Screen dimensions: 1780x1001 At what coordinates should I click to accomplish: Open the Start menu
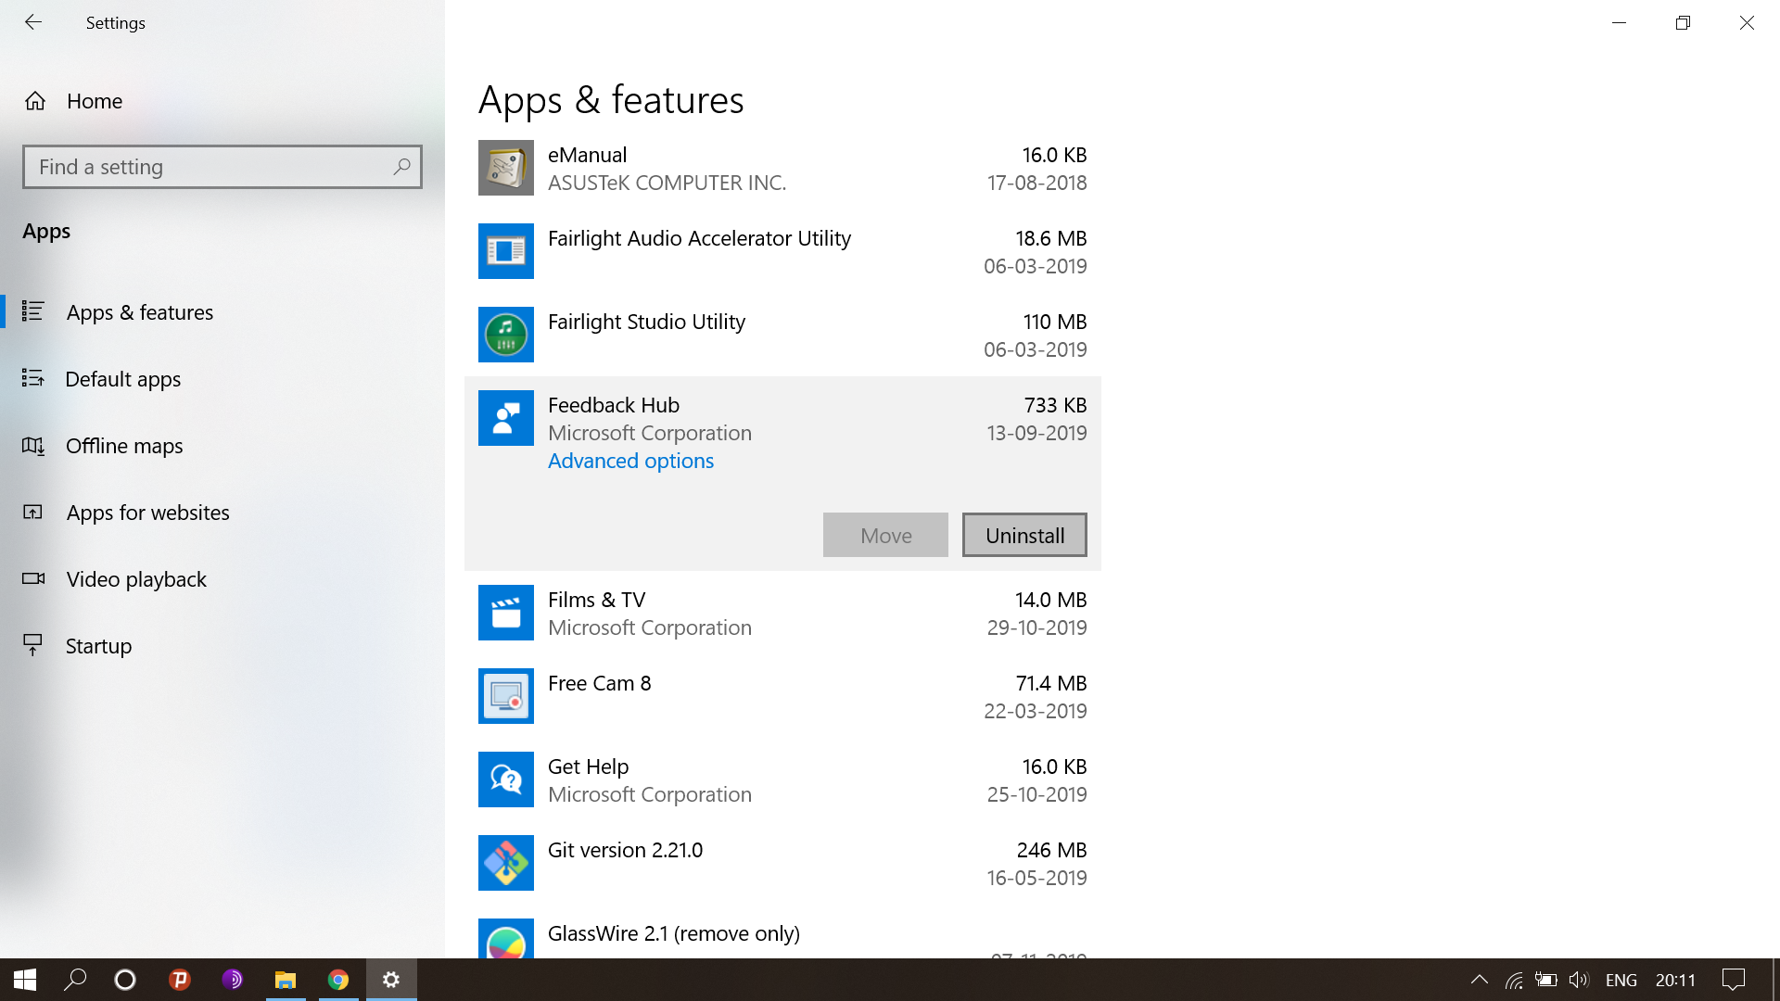[22, 980]
